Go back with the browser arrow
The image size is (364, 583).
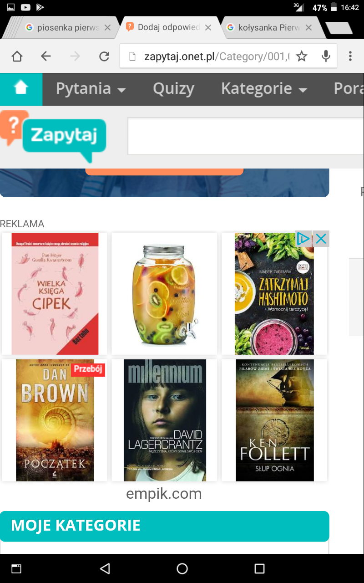click(46, 56)
